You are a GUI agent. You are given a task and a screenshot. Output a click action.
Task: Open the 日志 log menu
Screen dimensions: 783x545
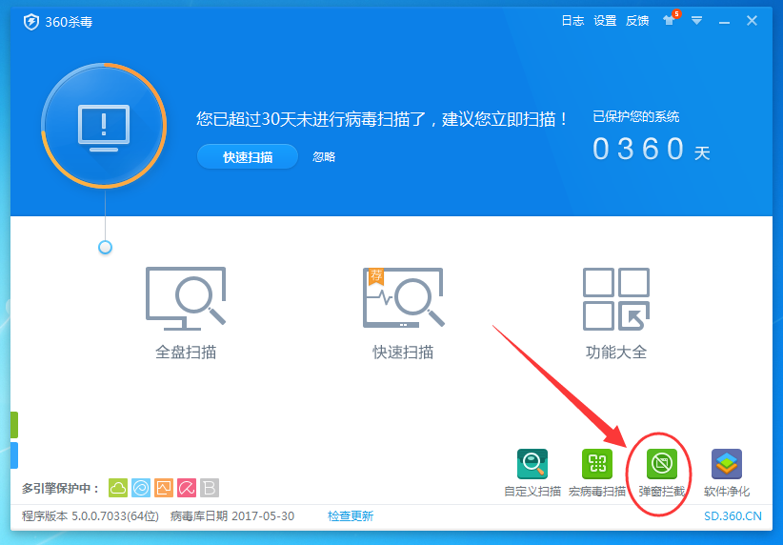tap(572, 20)
